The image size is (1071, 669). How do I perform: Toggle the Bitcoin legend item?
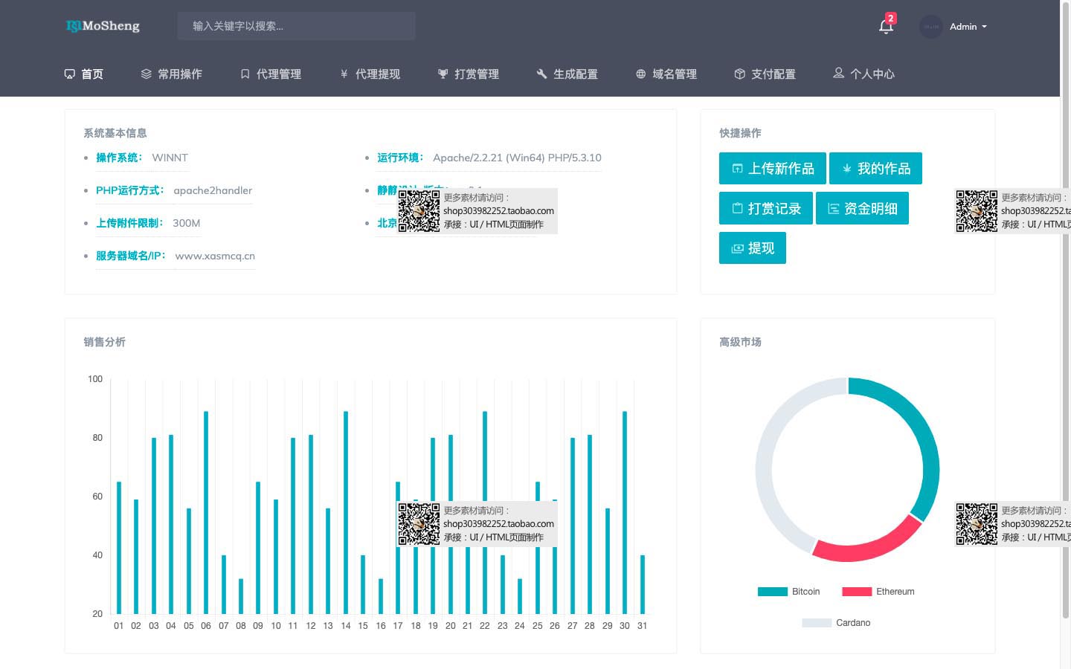point(788,592)
